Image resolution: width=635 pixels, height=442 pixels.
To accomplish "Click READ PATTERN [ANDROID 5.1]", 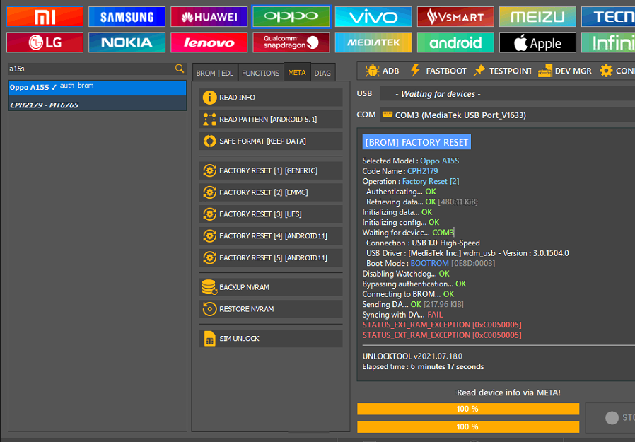I will pos(271,120).
